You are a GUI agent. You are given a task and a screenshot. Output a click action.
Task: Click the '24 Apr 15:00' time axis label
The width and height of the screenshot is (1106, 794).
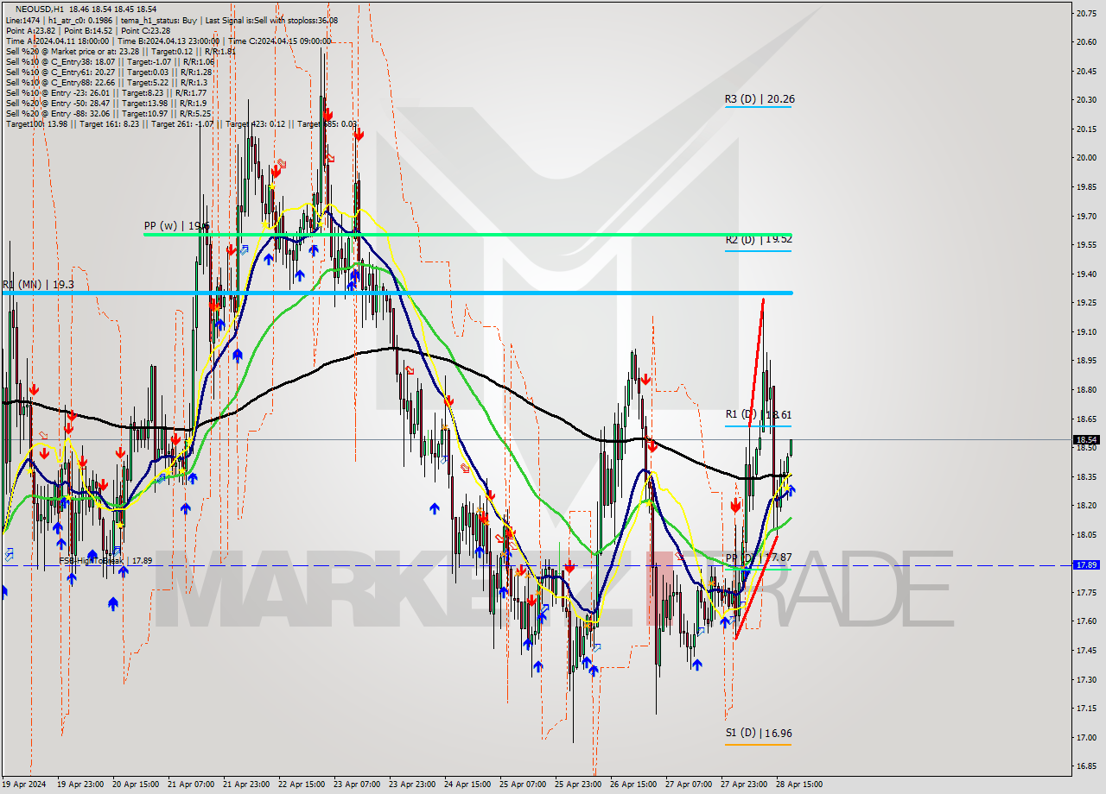pyautogui.click(x=467, y=785)
